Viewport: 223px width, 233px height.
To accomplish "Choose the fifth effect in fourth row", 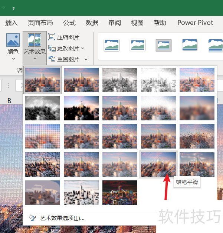I will point(197,164).
